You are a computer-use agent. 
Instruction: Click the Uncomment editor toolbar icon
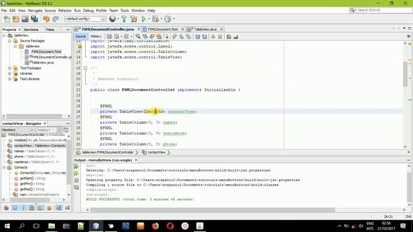(x=236, y=37)
